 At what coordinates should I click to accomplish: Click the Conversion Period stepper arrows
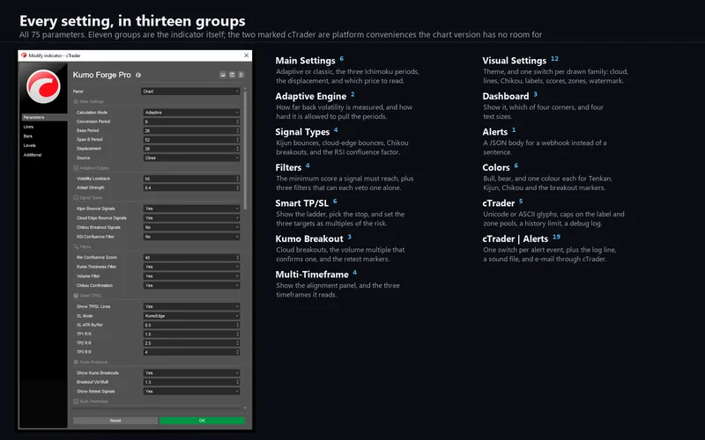click(237, 121)
